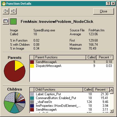Open source view icon beside function name
Viewport: 117px width, 117px height.
pos(6,21)
